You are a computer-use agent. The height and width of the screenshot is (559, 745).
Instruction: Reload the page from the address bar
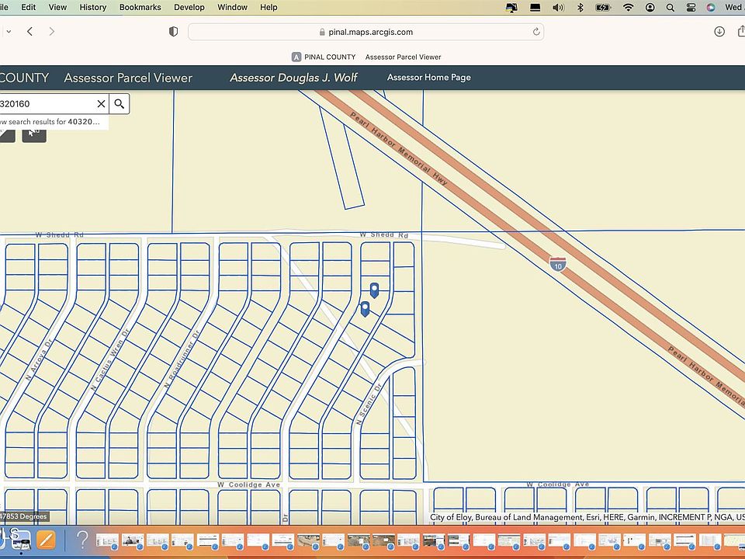pyautogui.click(x=536, y=32)
